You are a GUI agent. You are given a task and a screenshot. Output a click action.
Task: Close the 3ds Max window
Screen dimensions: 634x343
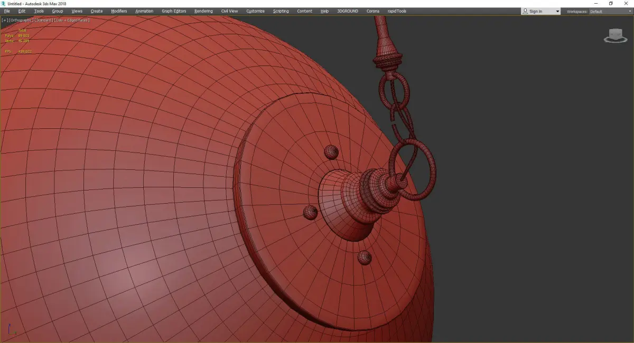pyautogui.click(x=626, y=3)
